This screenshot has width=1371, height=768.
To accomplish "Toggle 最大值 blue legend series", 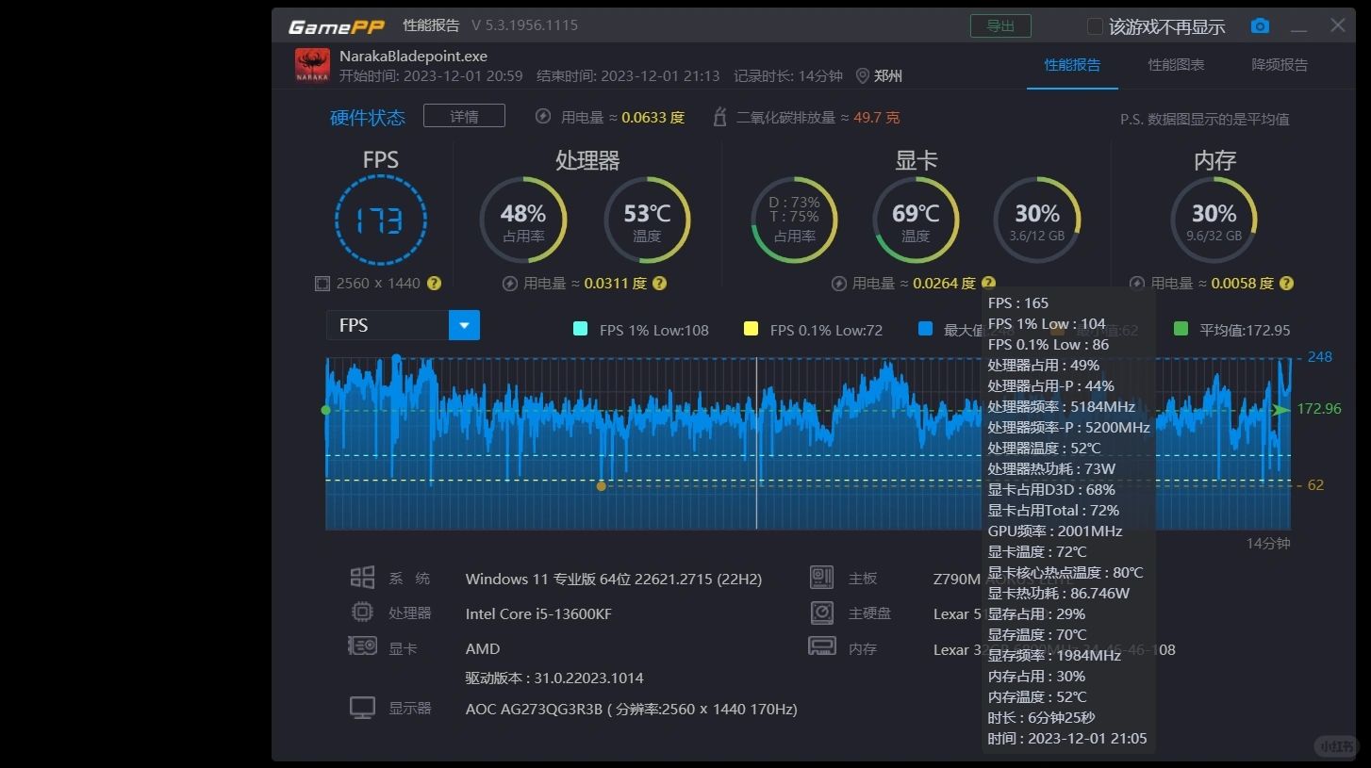I will 925,329.
